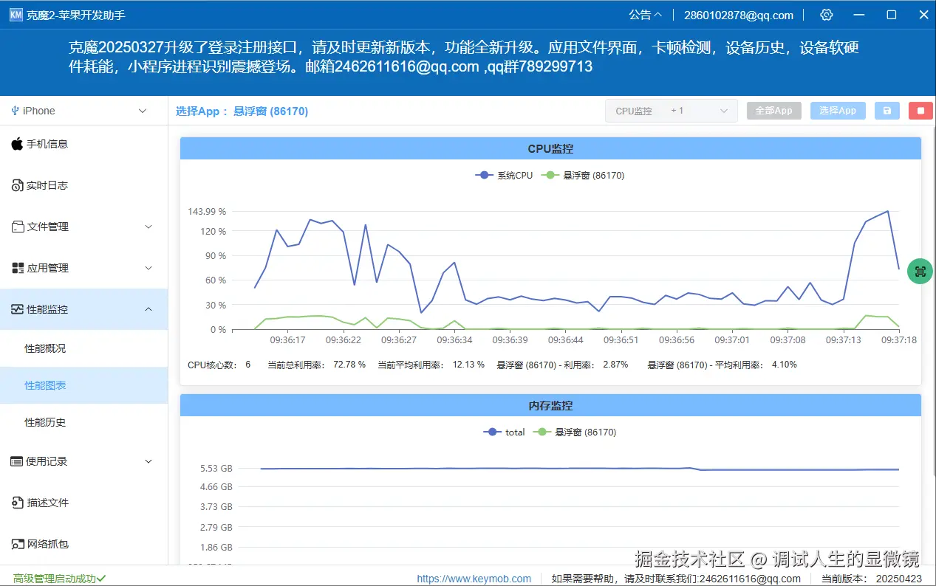Collapse the 性能监控 submenu chevron
This screenshot has height=586, width=936.
tap(148, 309)
